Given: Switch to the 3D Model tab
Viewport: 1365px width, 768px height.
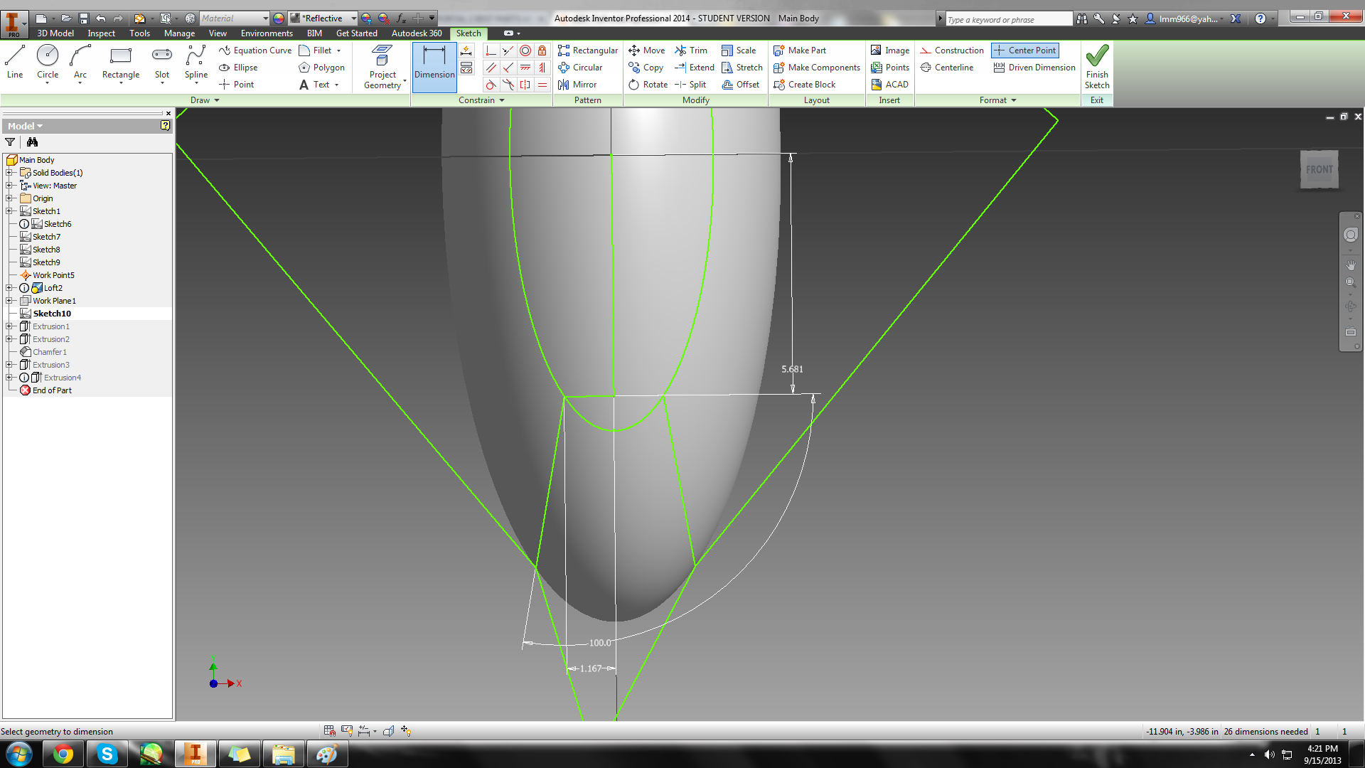Looking at the screenshot, I should click(55, 33).
